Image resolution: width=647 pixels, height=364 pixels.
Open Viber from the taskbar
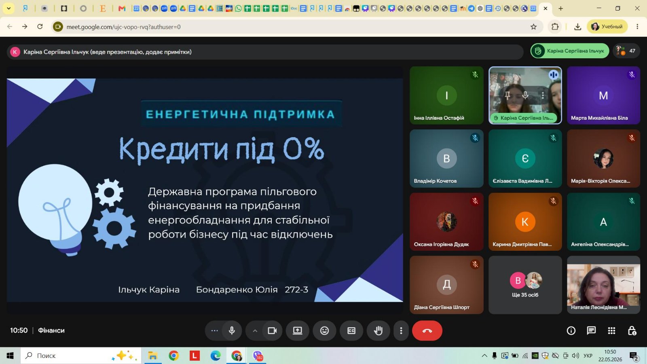(258, 356)
